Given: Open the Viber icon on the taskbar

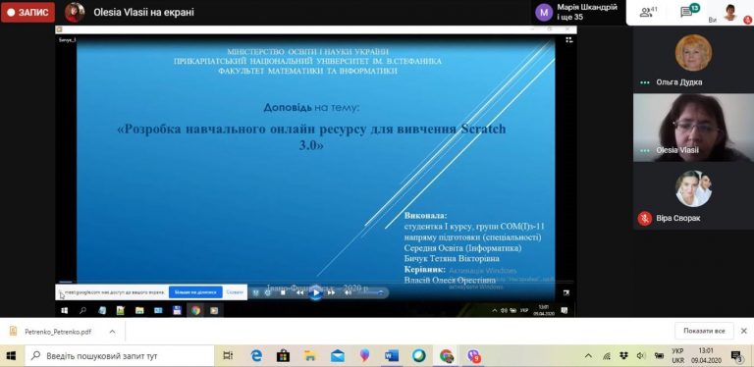Looking at the screenshot, I should (x=473, y=356).
